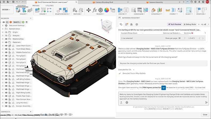Activate the window Select tool
Viewport: 211px width, 119px height.
189,10
